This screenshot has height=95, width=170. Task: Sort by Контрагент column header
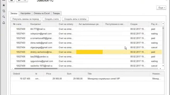tap(42, 24)
